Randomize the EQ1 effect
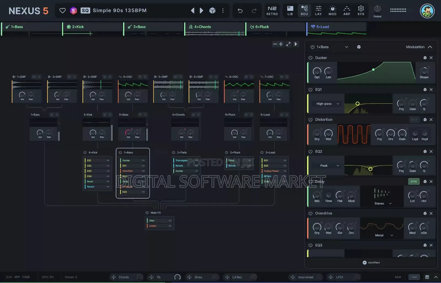441x283 pixels. coord(425,90)
